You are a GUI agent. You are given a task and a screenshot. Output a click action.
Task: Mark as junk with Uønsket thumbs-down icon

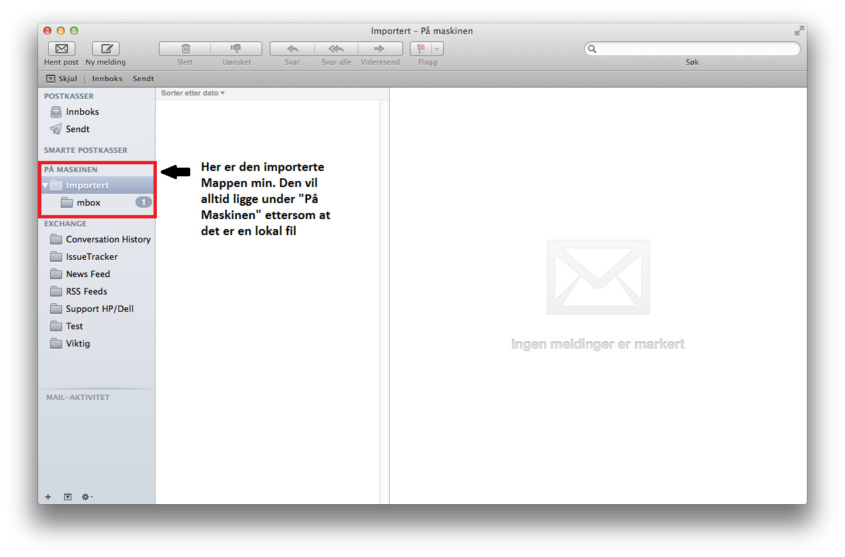(x=236, y=49)
